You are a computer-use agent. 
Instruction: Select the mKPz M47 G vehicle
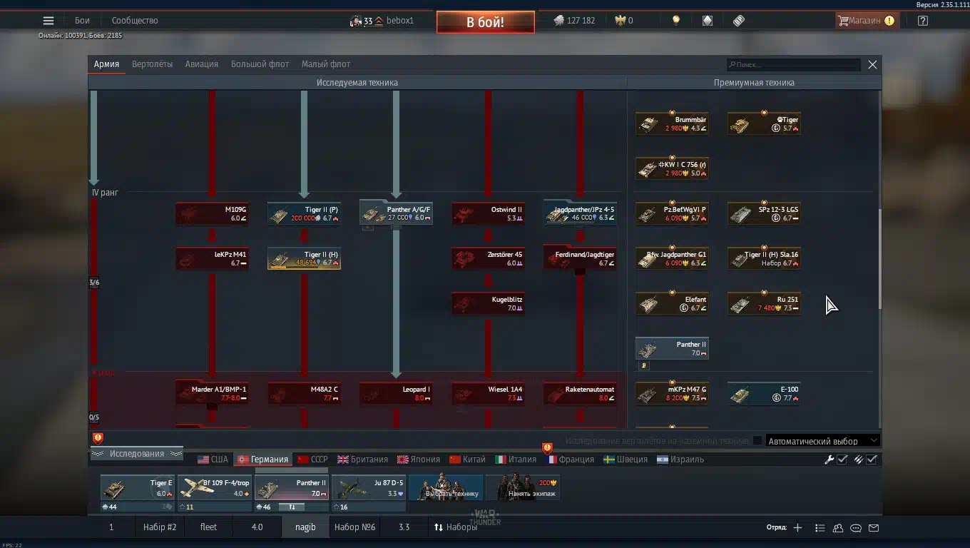pyautogui.click(x=672, y=393)
